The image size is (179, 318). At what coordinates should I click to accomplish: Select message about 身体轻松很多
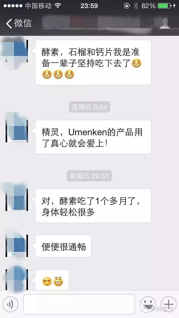coord(93,206)
